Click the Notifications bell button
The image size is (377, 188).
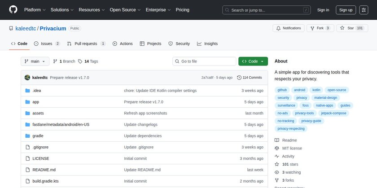288,28
